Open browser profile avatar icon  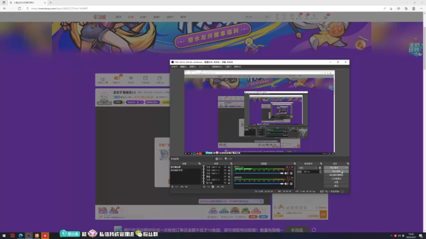pyautogui.click(x=414, y=8)
